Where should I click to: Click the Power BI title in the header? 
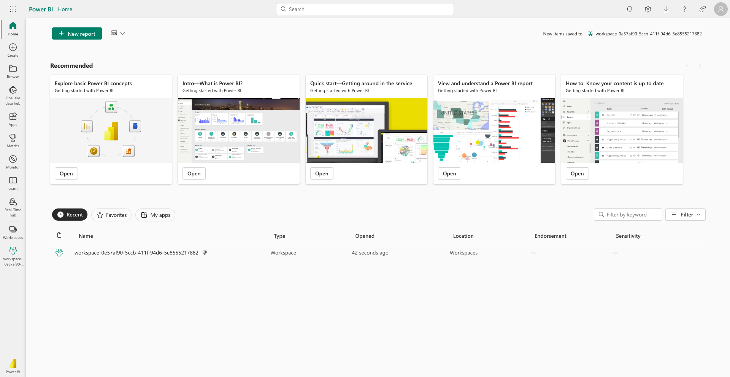pos(41,9)
